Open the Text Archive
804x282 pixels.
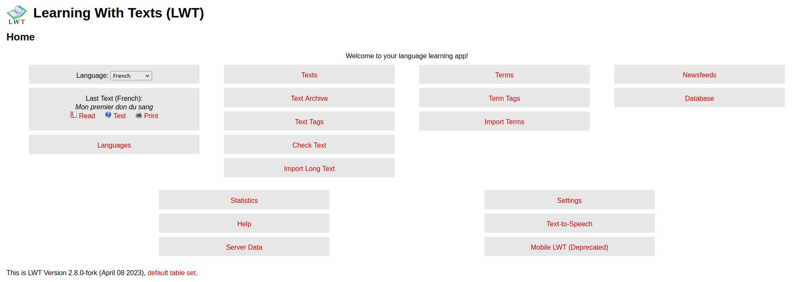tap(309, 98)
